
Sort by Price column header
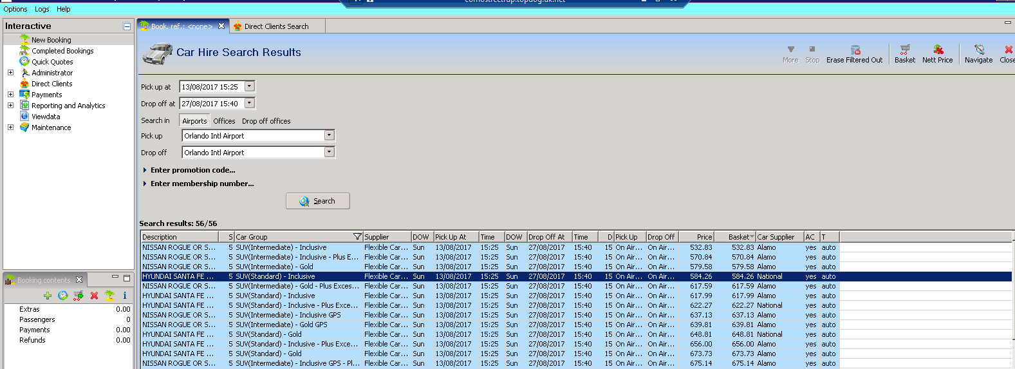coord(696,237)
